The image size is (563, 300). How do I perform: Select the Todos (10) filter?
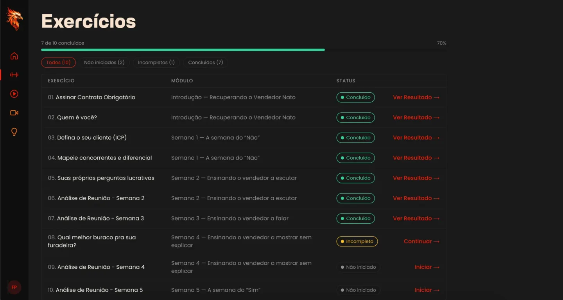58,63
